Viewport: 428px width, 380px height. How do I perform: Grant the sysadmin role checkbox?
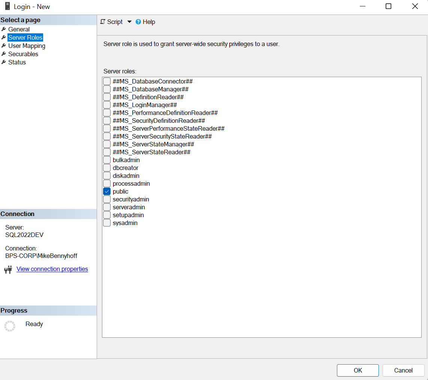107,223
